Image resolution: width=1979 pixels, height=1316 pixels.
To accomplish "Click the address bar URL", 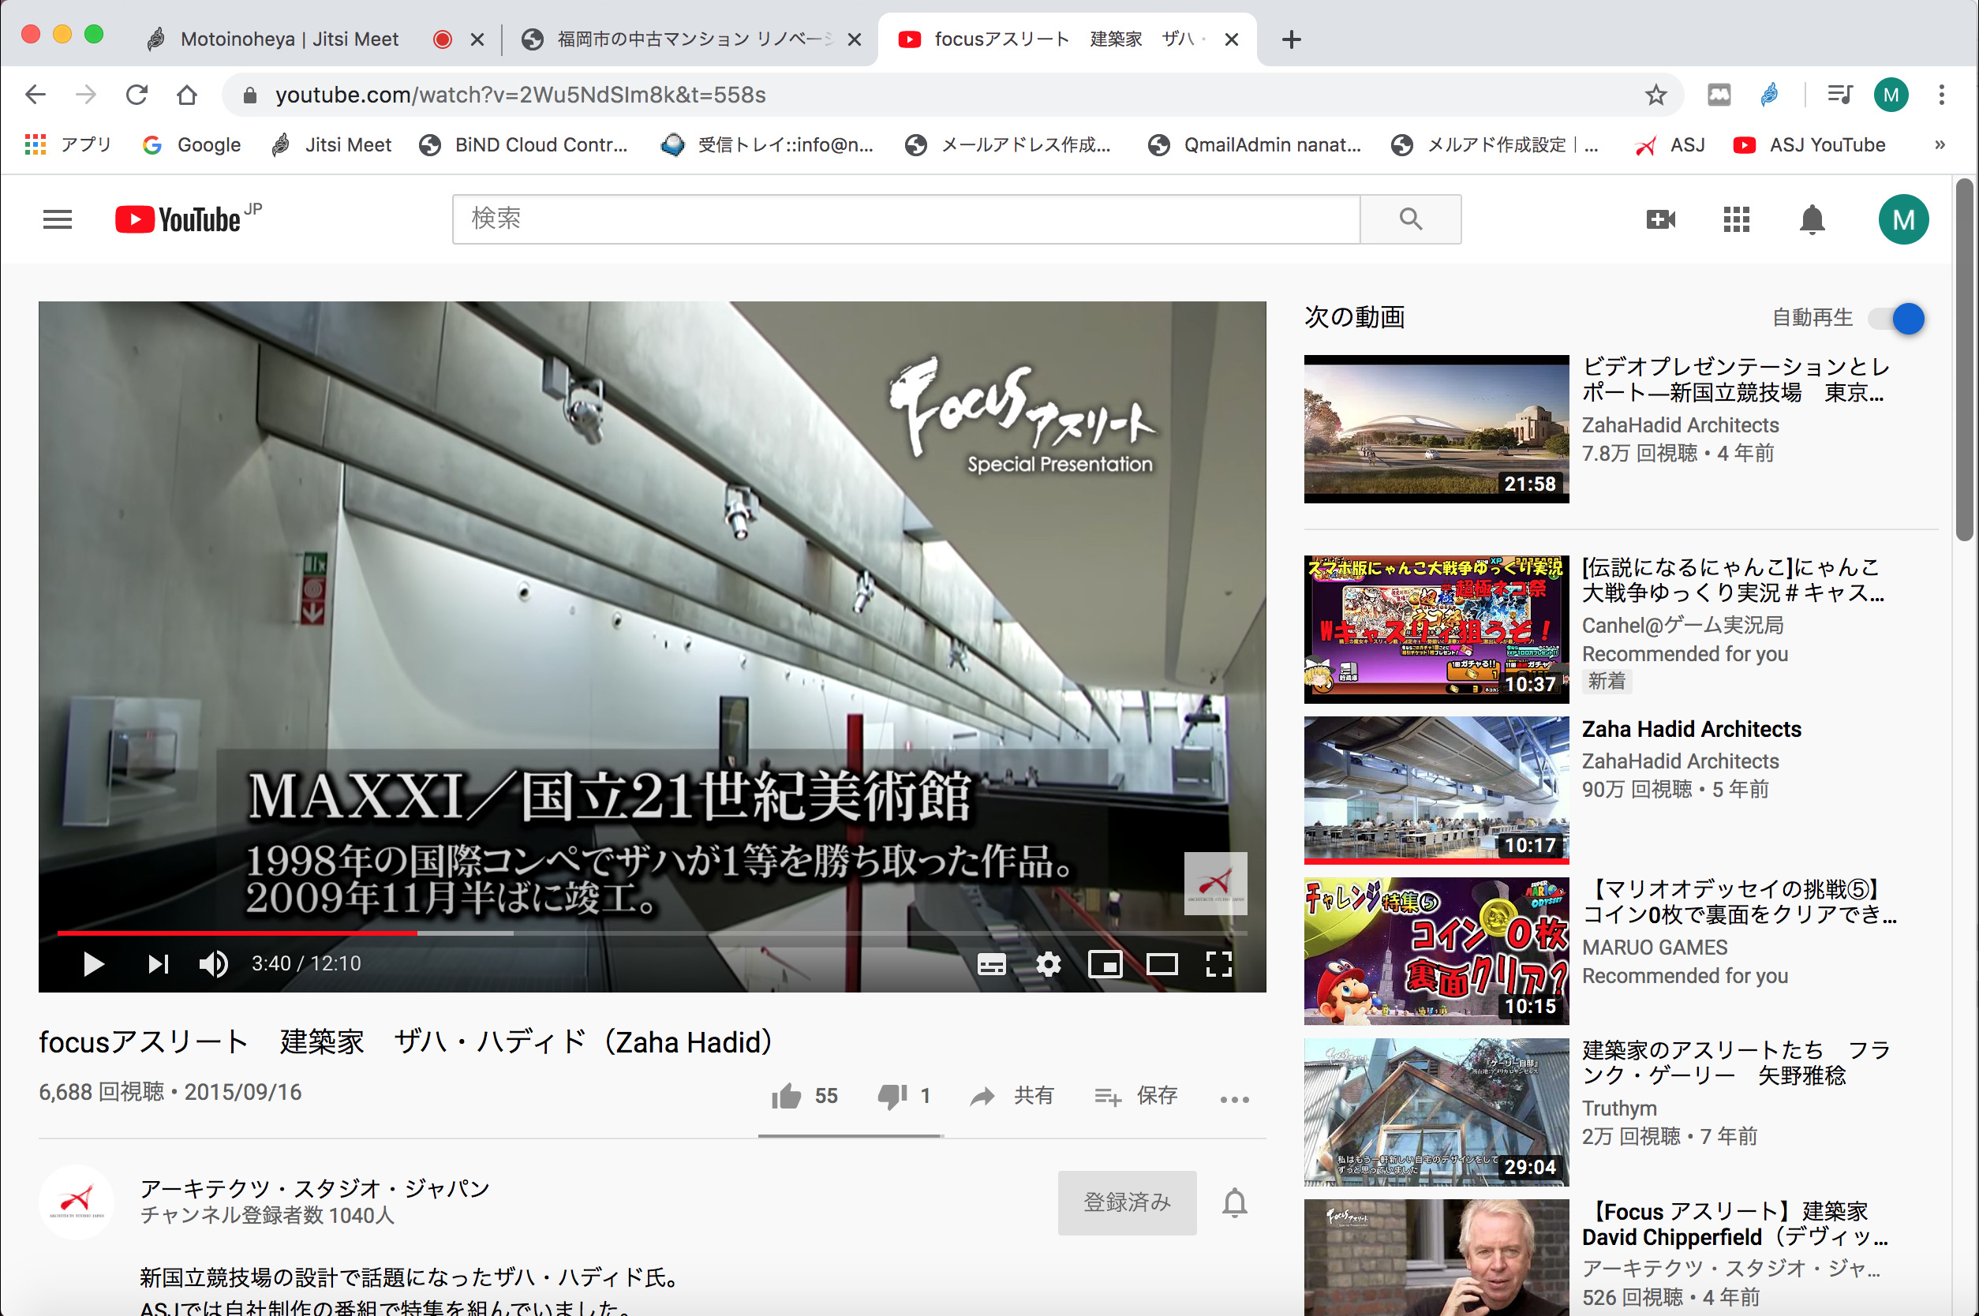I will pyautogui.click(x=520, y=95).
